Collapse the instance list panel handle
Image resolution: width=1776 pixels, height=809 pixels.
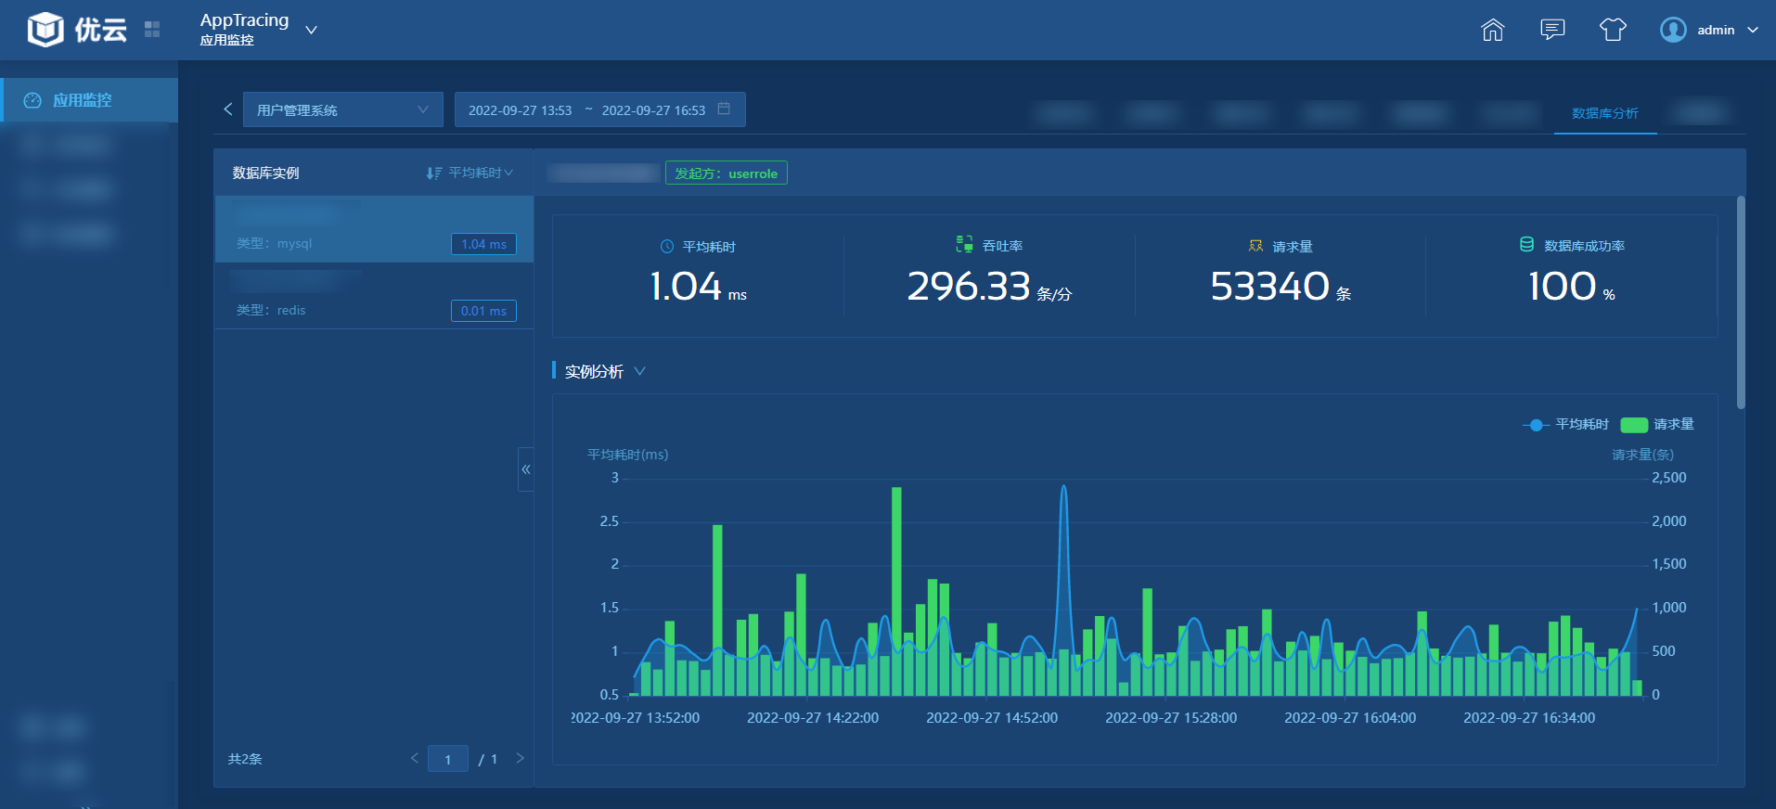[526, 469]
